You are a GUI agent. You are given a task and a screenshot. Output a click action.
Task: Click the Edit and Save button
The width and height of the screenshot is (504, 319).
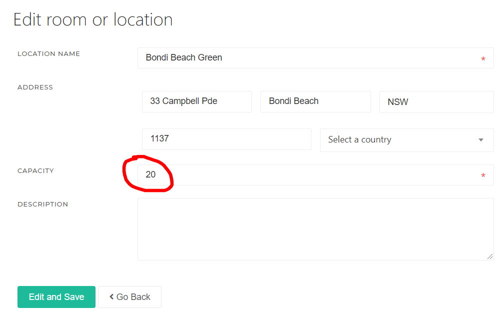point(56,296)
